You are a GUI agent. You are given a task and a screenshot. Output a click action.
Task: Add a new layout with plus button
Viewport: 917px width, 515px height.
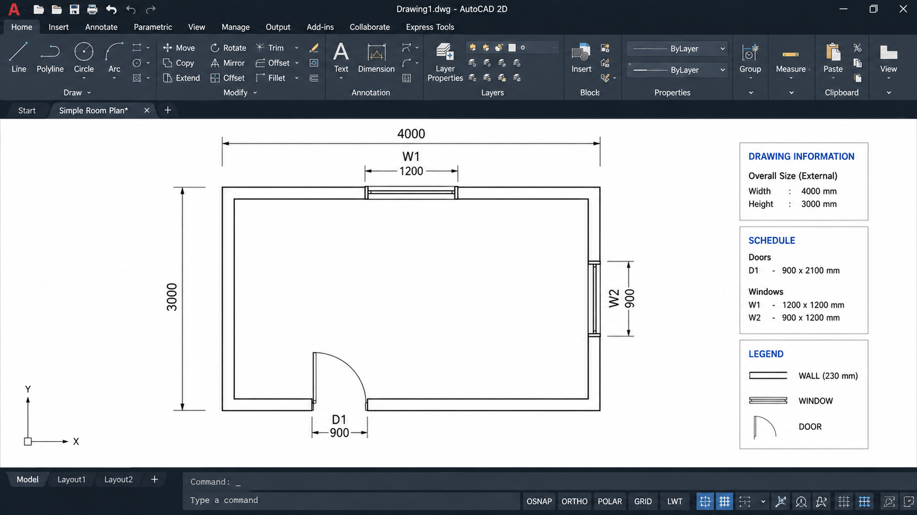point(154,480)
